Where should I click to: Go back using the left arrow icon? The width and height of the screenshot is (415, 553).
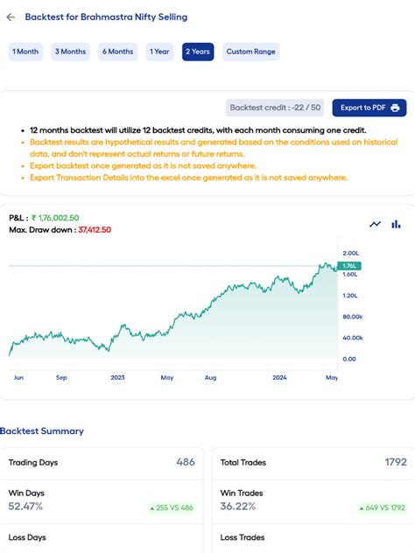[x=11, y=17]
